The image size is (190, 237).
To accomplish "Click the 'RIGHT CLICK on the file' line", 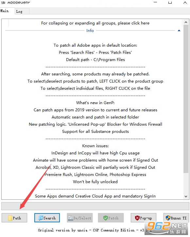I will [x=95, y=88].
